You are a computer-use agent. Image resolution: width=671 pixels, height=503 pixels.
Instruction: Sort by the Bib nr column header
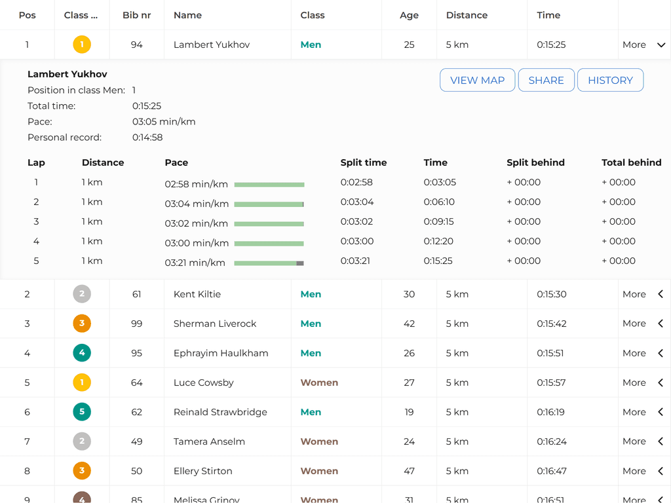tap(136, 15)
